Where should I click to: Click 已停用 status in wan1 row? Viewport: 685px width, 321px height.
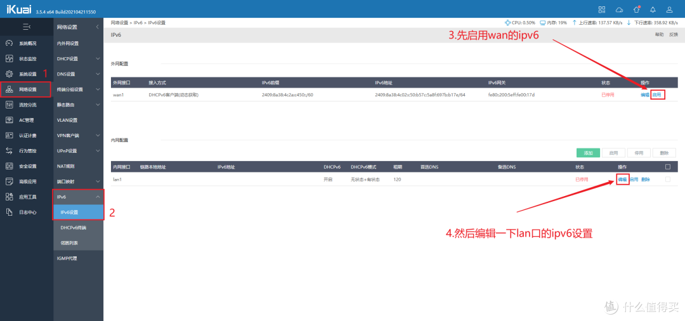(608, 95)
